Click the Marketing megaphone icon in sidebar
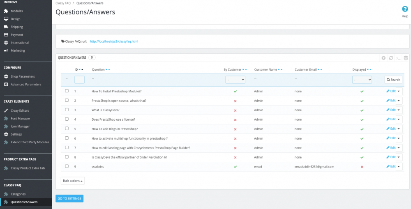 6,51
